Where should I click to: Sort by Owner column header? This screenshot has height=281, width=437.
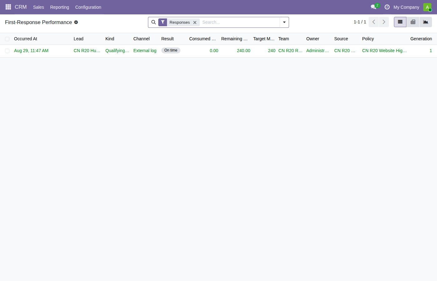[x=312, y=39]
